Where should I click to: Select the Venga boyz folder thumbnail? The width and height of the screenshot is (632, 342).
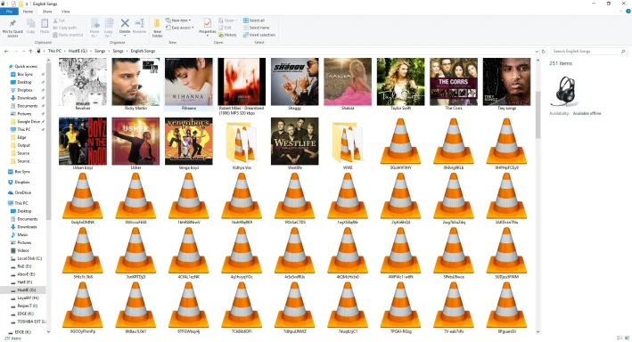[189, 143]
